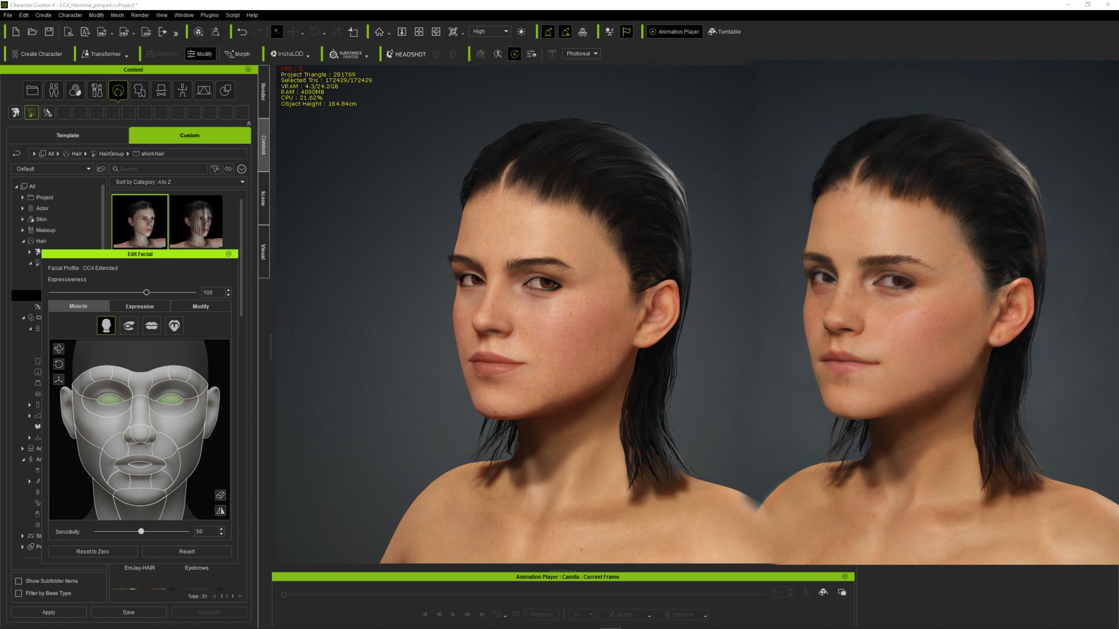Open the Actor category in Content panel
This screenshot has width=1119, height=629.
pyautogui.click(x=54, y=90)
